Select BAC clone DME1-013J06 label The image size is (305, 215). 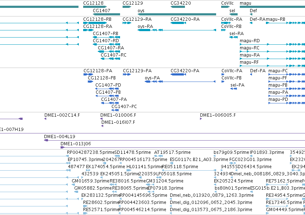click(76, 144)
